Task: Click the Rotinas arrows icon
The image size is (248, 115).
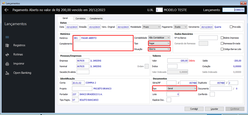Action: click(x=7, y=55)
